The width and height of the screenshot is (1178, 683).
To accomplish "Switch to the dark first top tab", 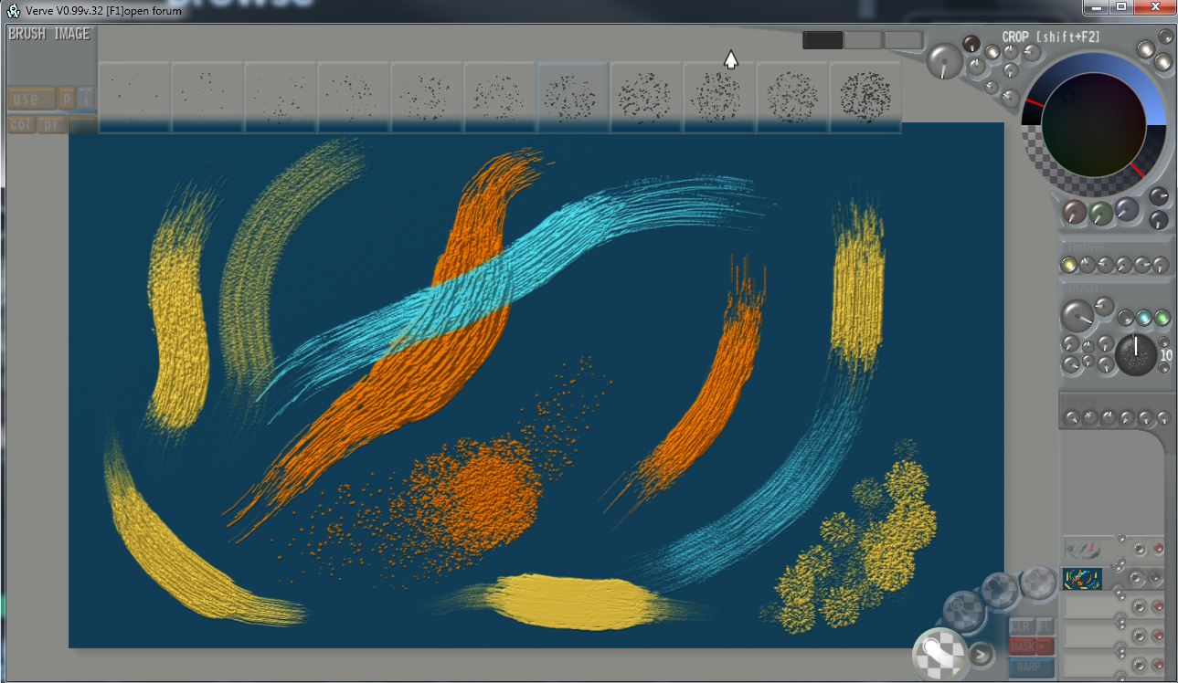I will coord(822,40).
